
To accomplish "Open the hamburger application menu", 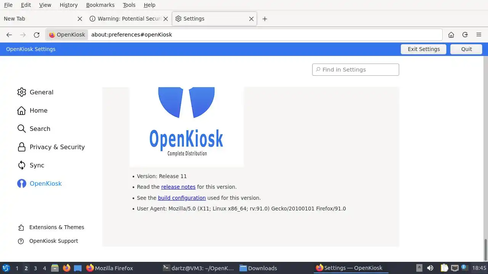I will point(479,35).
